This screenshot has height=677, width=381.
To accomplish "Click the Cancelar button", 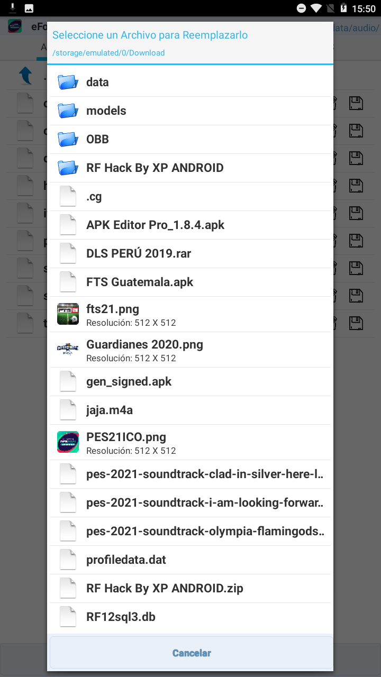I will (x=192, y=653).
